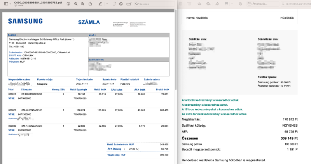The image size is (311, 164).
Task: Open the form filling tool in Preview
Action: [129, 4]
